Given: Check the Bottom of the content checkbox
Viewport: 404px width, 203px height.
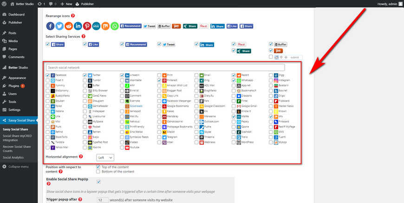Looking at the screenshot, I should 98,171.
